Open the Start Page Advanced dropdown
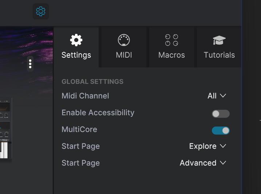Image resolution: width=261 pixels, height=194 pixels. (x=203, y=163)
